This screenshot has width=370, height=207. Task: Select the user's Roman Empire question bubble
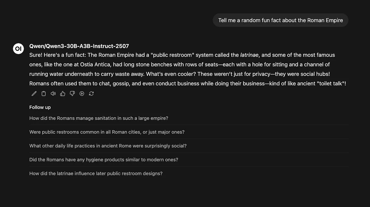tap(280, 20)
